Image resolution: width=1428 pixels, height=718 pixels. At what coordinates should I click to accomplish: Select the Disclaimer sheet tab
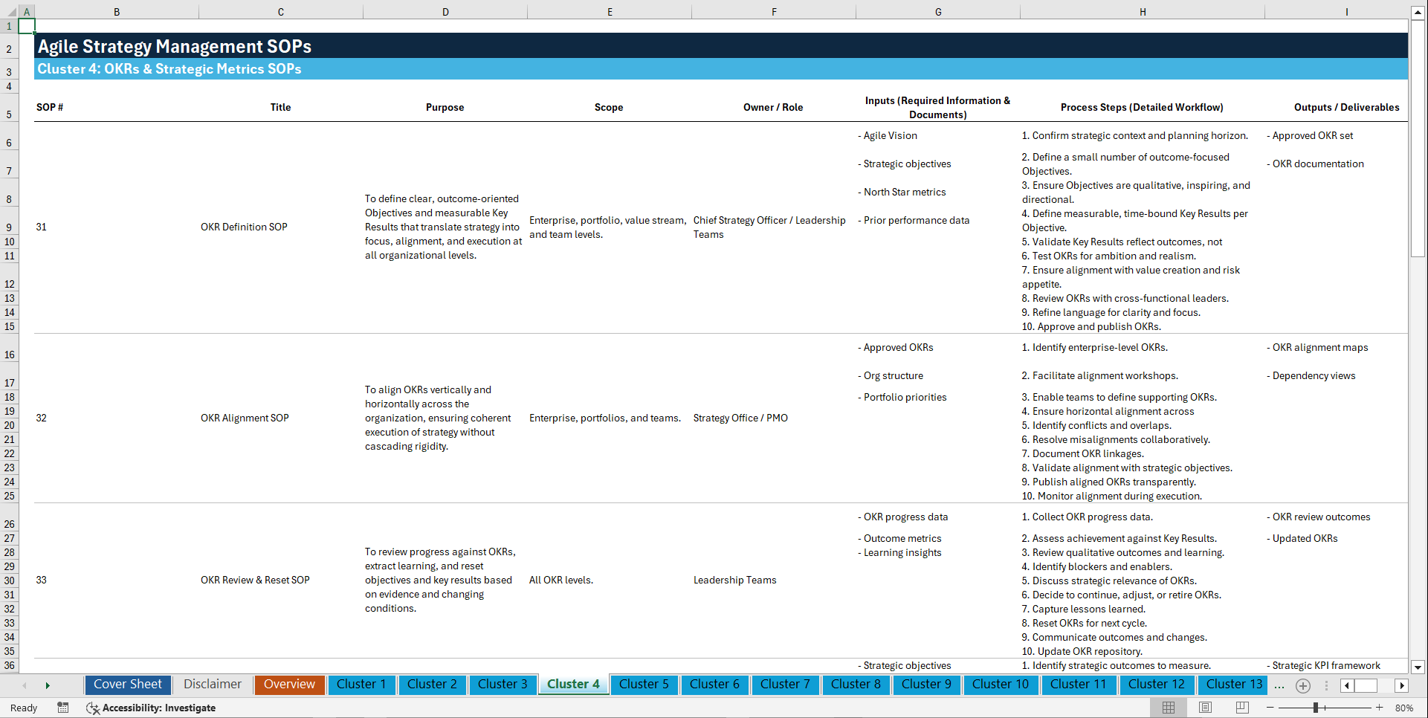[212, 685]
